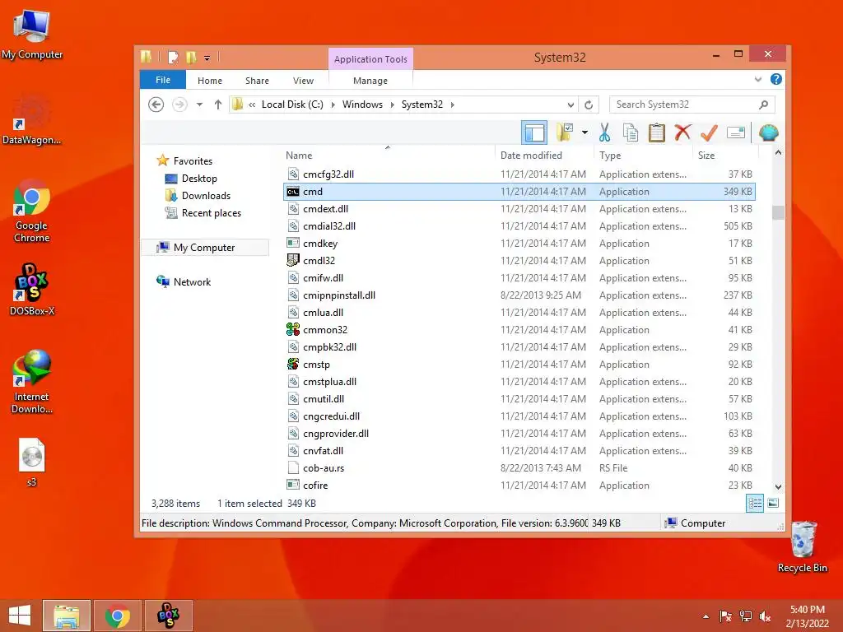This screenshot has height=632, width=843.
Task: Toggle the navigation pane toolbar button
Action: [534, 132]
